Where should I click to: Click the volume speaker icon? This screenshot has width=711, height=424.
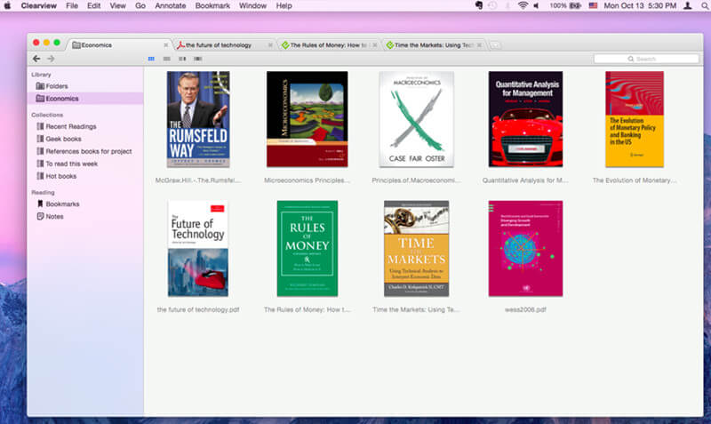coord(537,5)
